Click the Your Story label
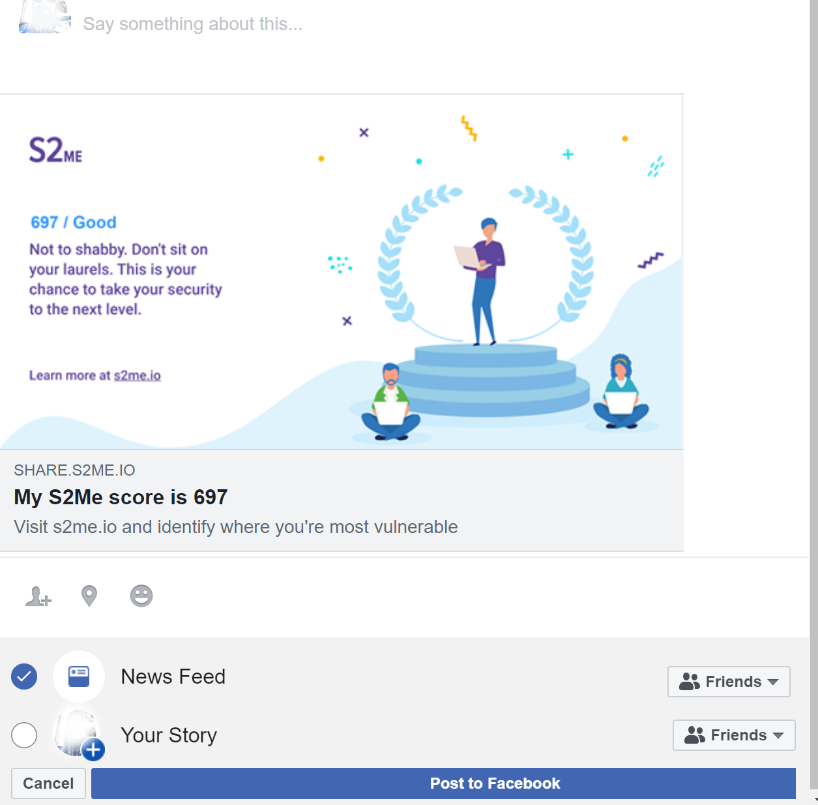Screen dimensions: 818x805 pos(169,735)
